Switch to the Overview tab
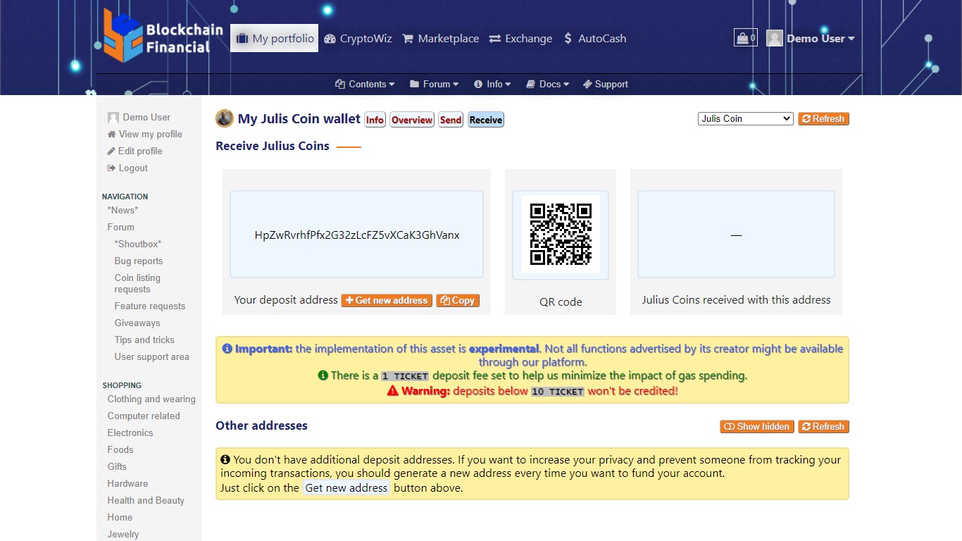This screenshot has width=962, height=541. click(412, 120)
